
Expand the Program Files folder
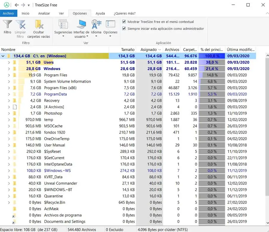[9, 75]
